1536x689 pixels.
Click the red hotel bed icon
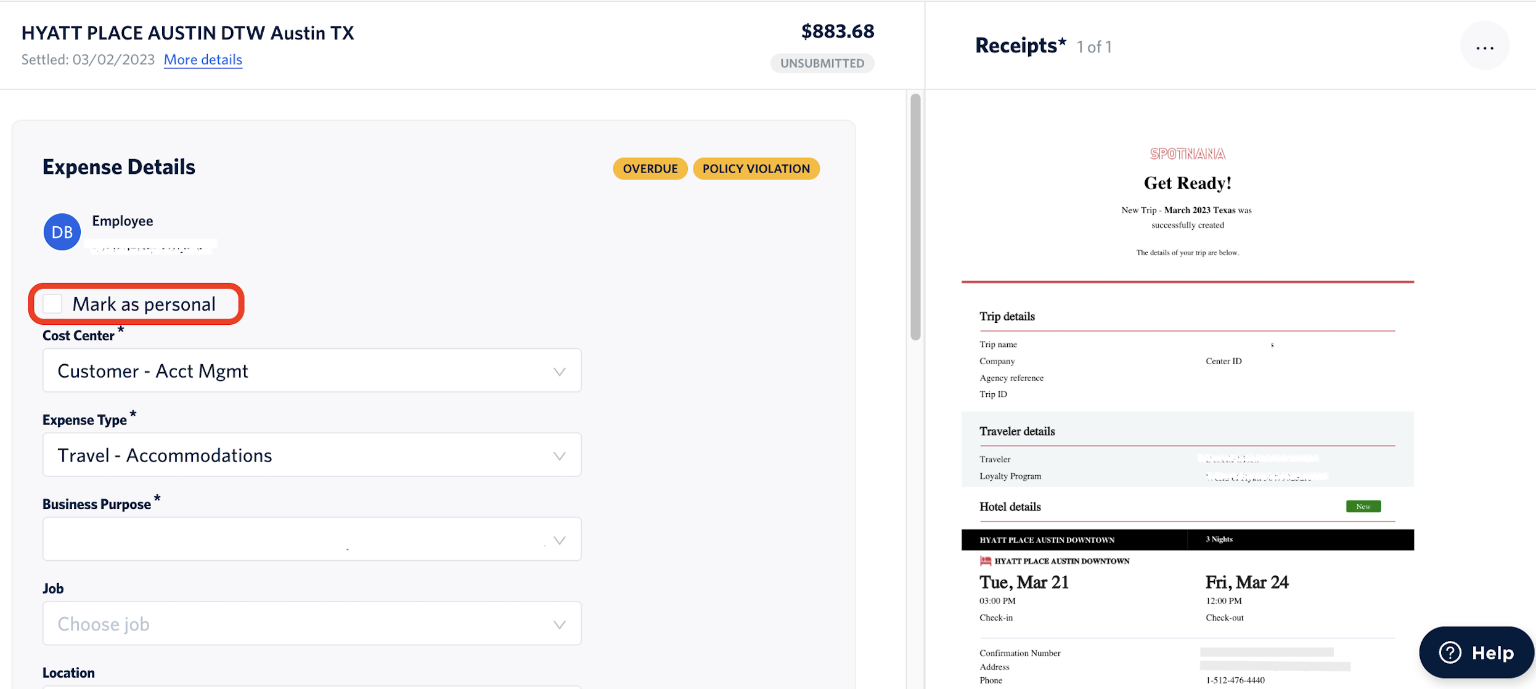tap(986, 561)
